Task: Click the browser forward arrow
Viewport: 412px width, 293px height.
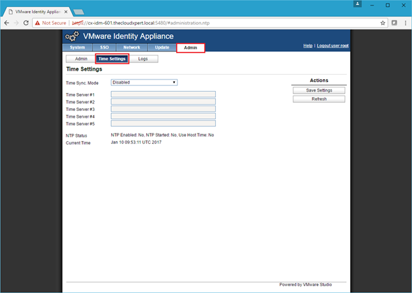Action: point(19,23)
